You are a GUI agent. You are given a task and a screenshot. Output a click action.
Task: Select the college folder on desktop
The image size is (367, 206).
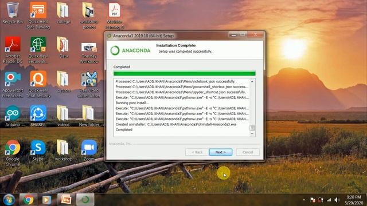(64, 13)
